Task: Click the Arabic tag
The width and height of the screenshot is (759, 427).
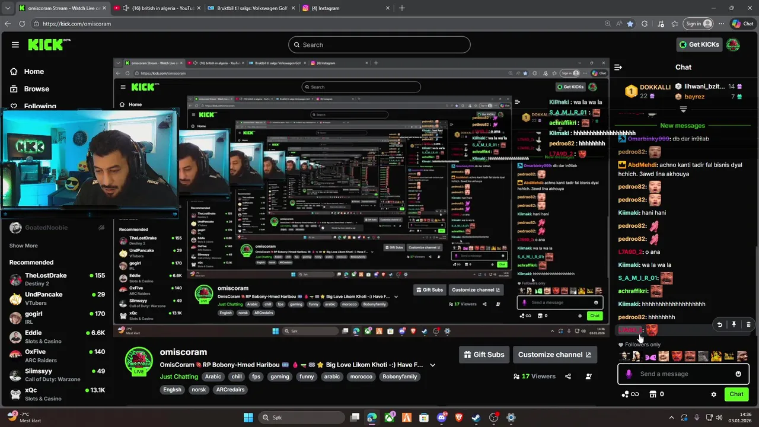Action: 213,377
